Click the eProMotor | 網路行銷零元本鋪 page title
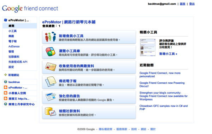 (69, 22)
